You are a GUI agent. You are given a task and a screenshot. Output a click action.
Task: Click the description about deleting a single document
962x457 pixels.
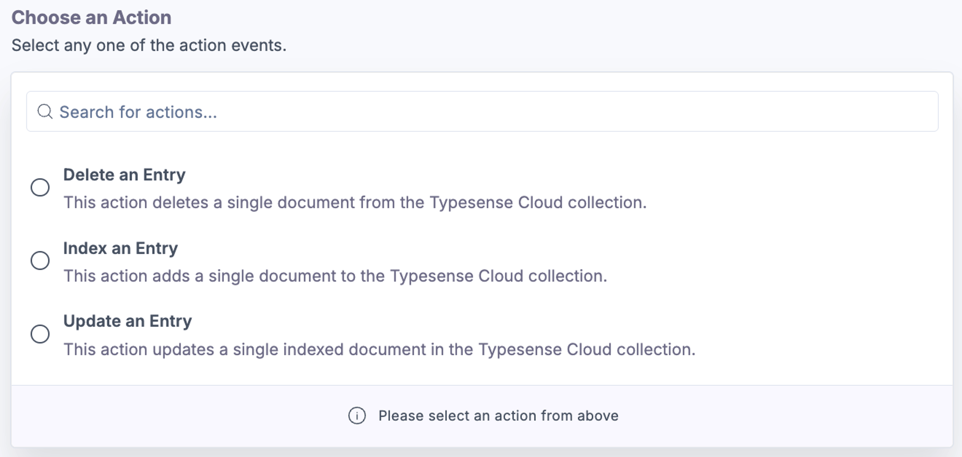tap(355, 202)
